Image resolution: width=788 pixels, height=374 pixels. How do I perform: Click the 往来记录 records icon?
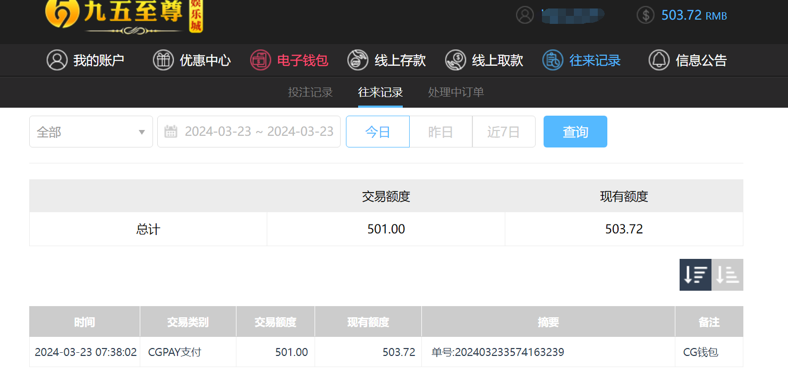553,60
